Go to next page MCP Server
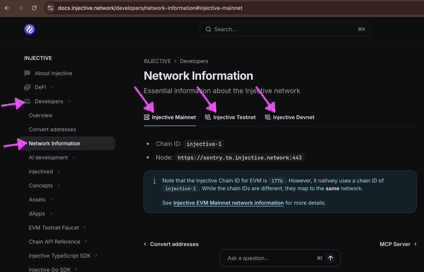The height and width of the screenshot is (272, 424). pos(398,244)
